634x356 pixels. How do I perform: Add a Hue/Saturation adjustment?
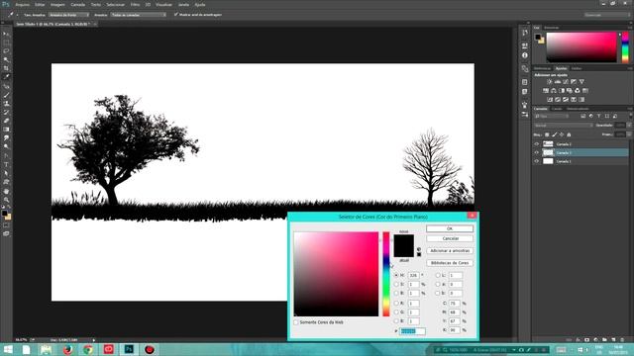[546, 91]
